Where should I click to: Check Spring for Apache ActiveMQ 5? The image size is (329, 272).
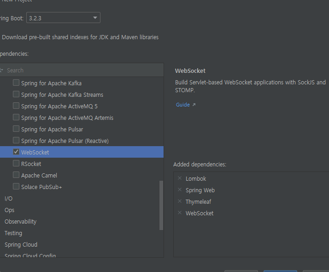[x=16, y=106]
